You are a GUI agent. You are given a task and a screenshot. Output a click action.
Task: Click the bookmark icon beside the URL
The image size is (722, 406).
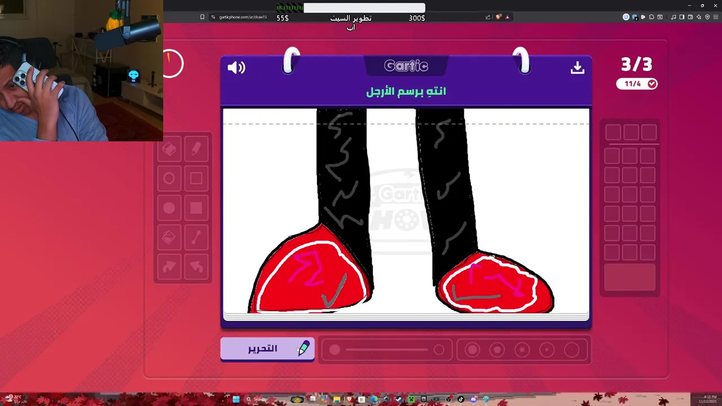click(202, 17)
